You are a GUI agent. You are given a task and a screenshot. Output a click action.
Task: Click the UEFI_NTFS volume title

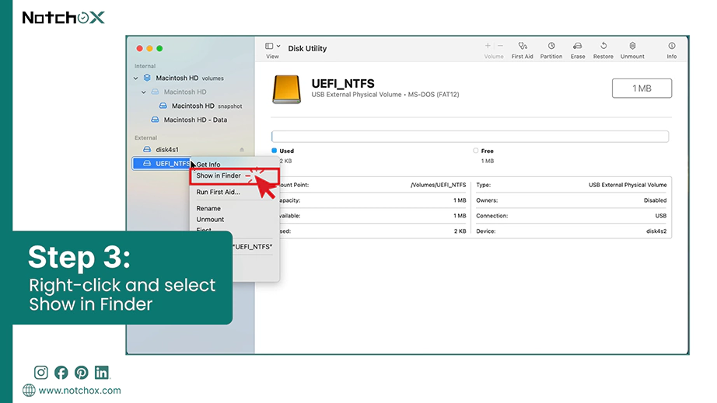click(x=343, y=84)
